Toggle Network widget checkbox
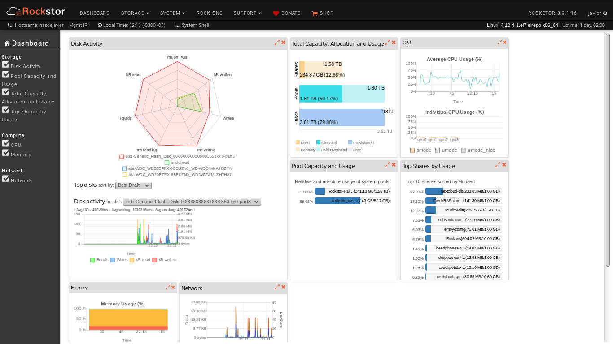 point(5,179)
